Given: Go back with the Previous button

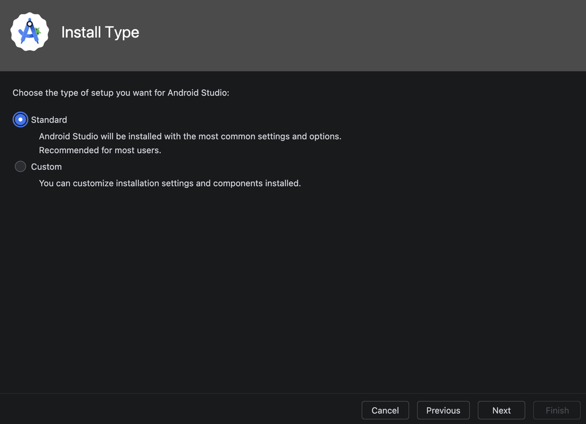Looking at the screenshot, I should pos(444,410).
